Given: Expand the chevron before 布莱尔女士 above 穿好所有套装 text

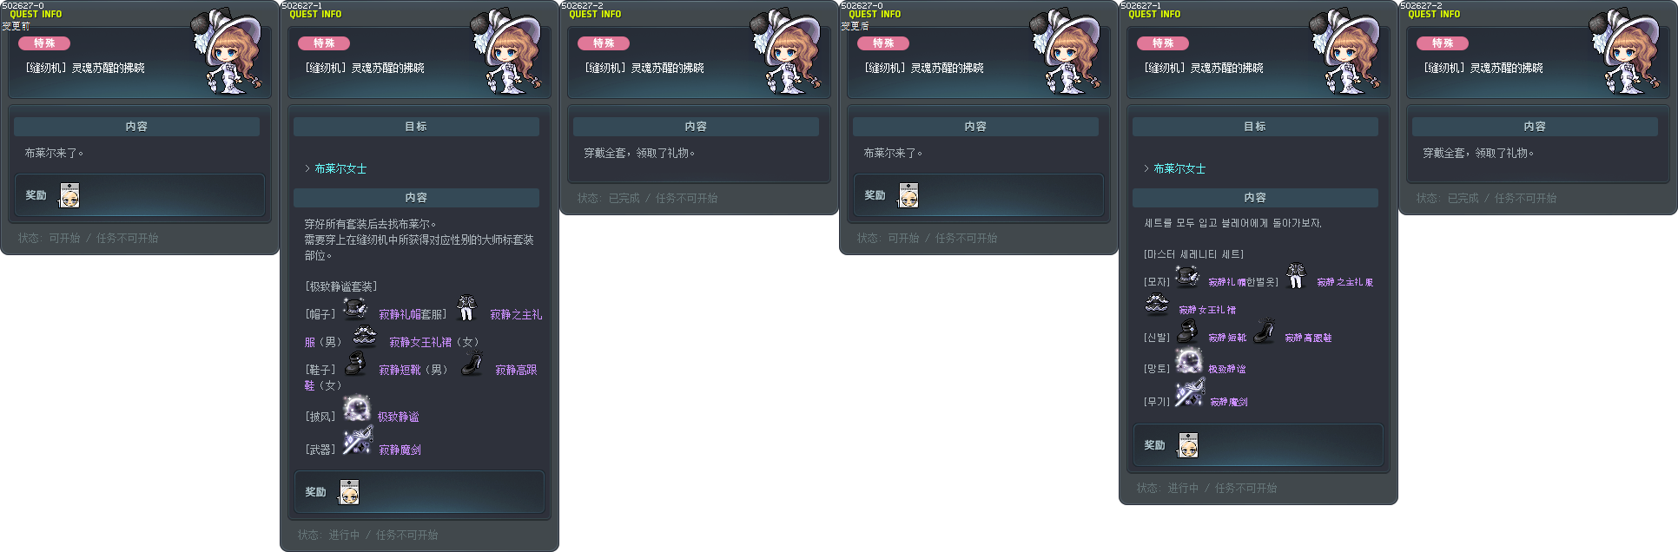Looking at the screenshot, I should 307,168.
